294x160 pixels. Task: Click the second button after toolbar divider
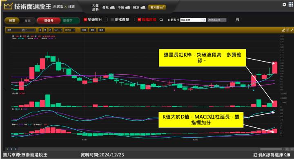point(93,30)
